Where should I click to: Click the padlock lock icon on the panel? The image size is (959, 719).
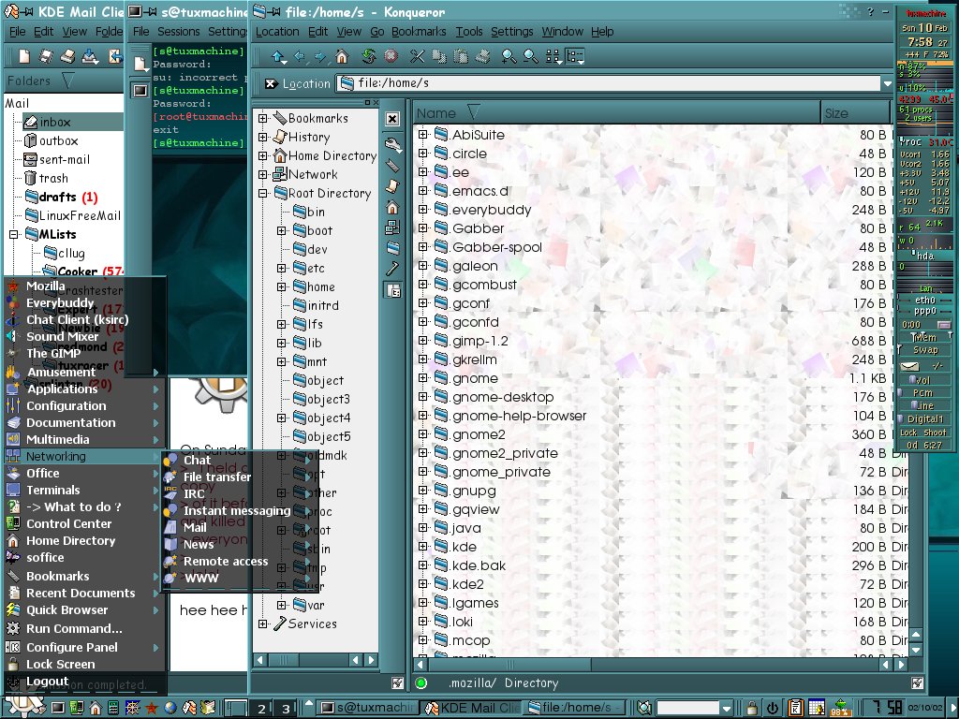click(752, 708)
